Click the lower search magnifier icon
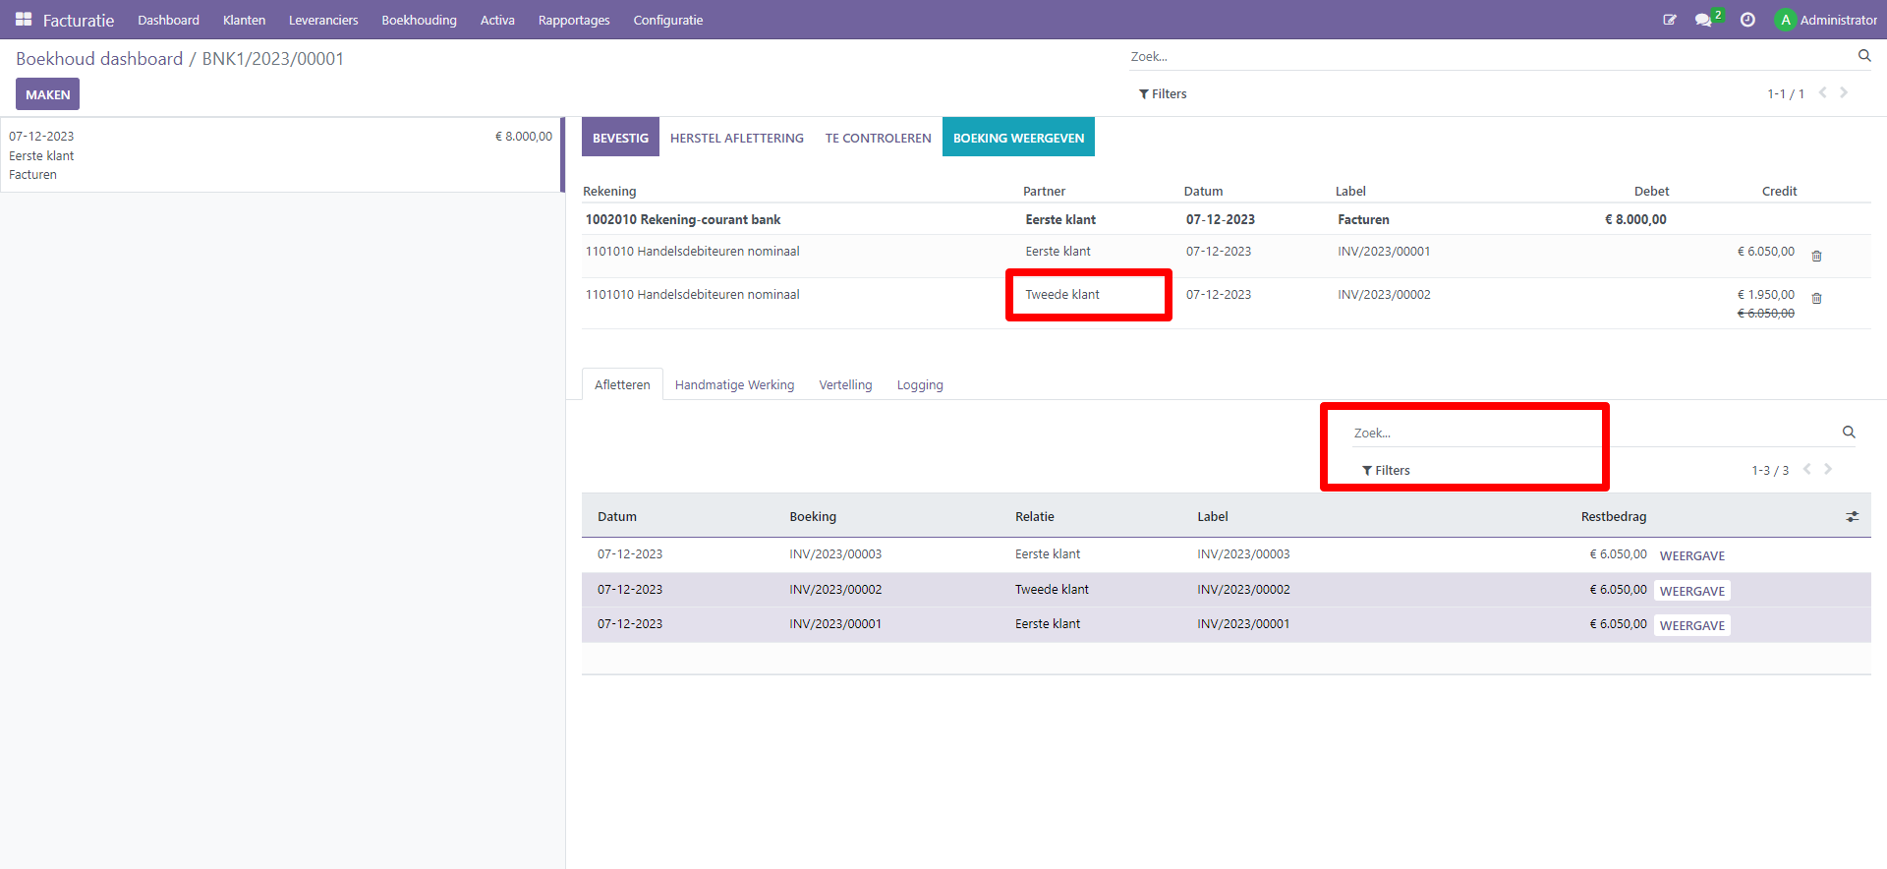Image resolution: width=1887 pixels, height=869 pixels. point(1848,433)
